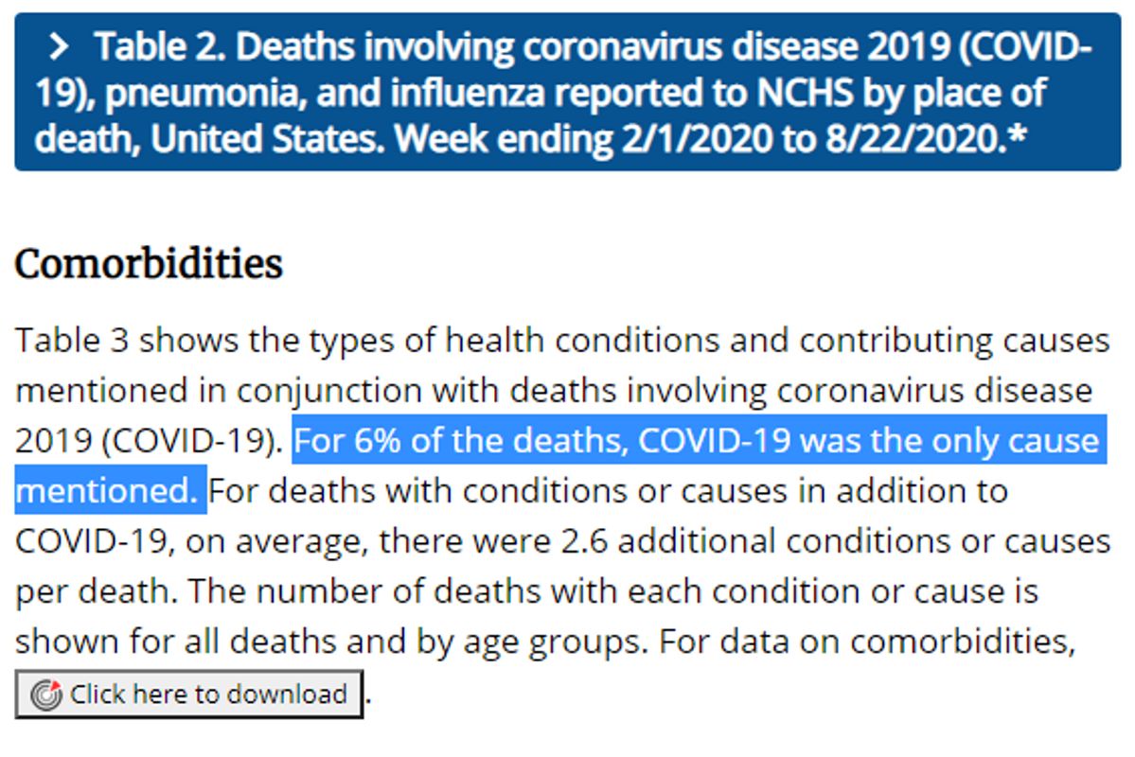The height and width of the screenshot is (757, 1135).
Task: Click the Comorbidities heading
Action: (149, 264)
